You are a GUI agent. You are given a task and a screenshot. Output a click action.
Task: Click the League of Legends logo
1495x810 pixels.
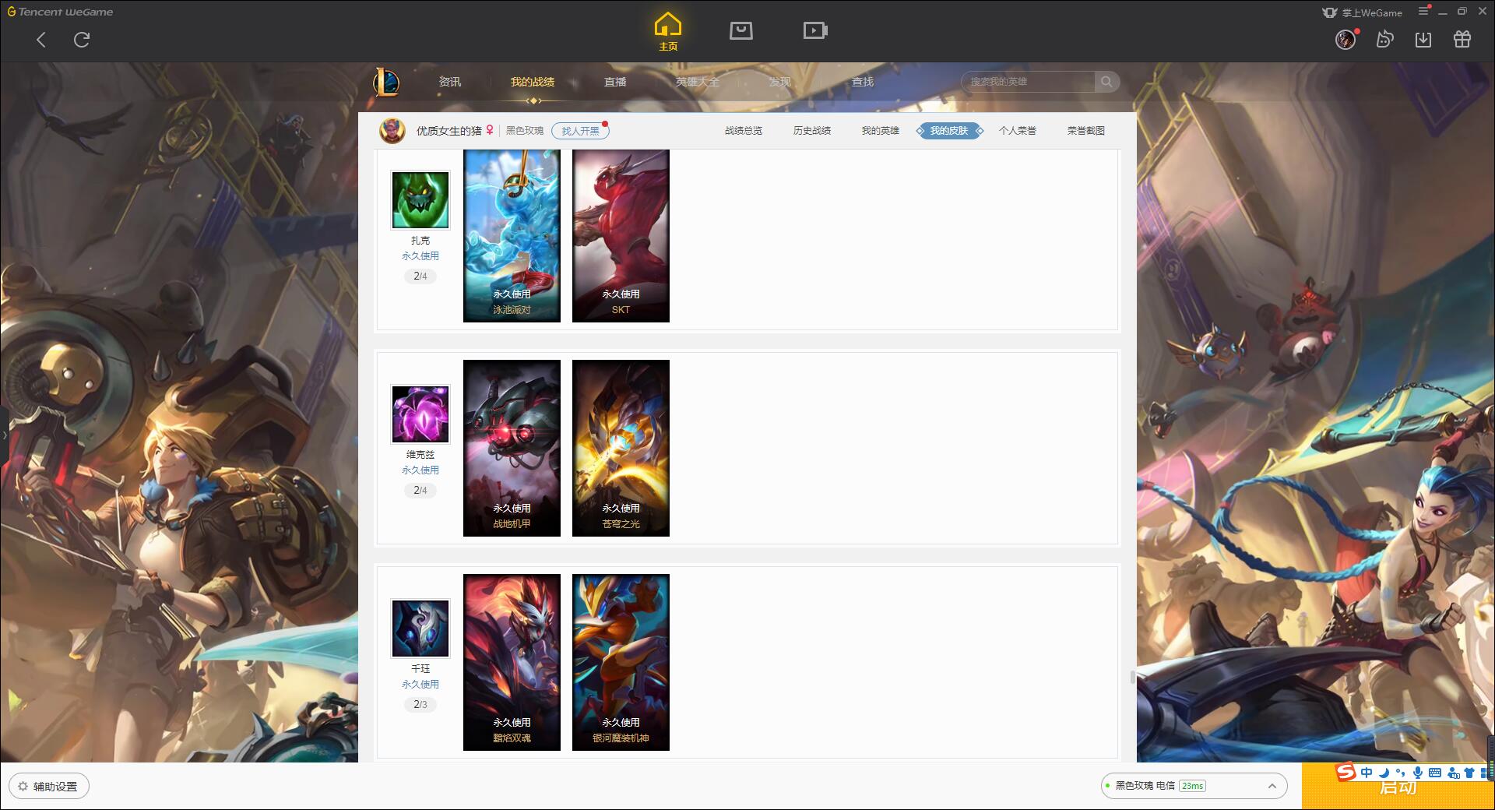(386, 82)
